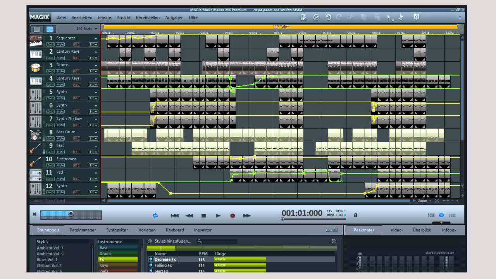Preview the Decrease Fx loop speaker icon
Image resolution: width=496 pixels, height=279 pixels.
[151, 259]
